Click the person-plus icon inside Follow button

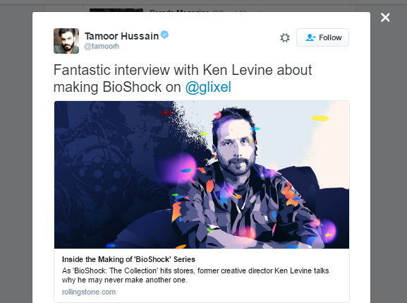coord(310,37)
